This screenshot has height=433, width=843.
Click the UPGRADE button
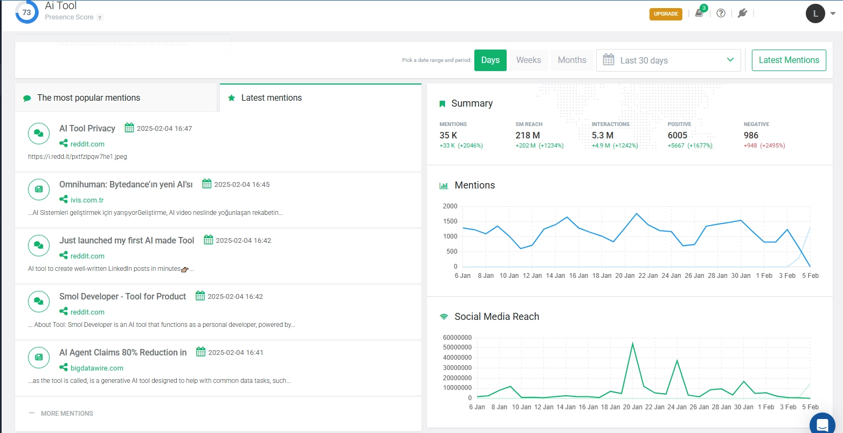pos(666,14)
